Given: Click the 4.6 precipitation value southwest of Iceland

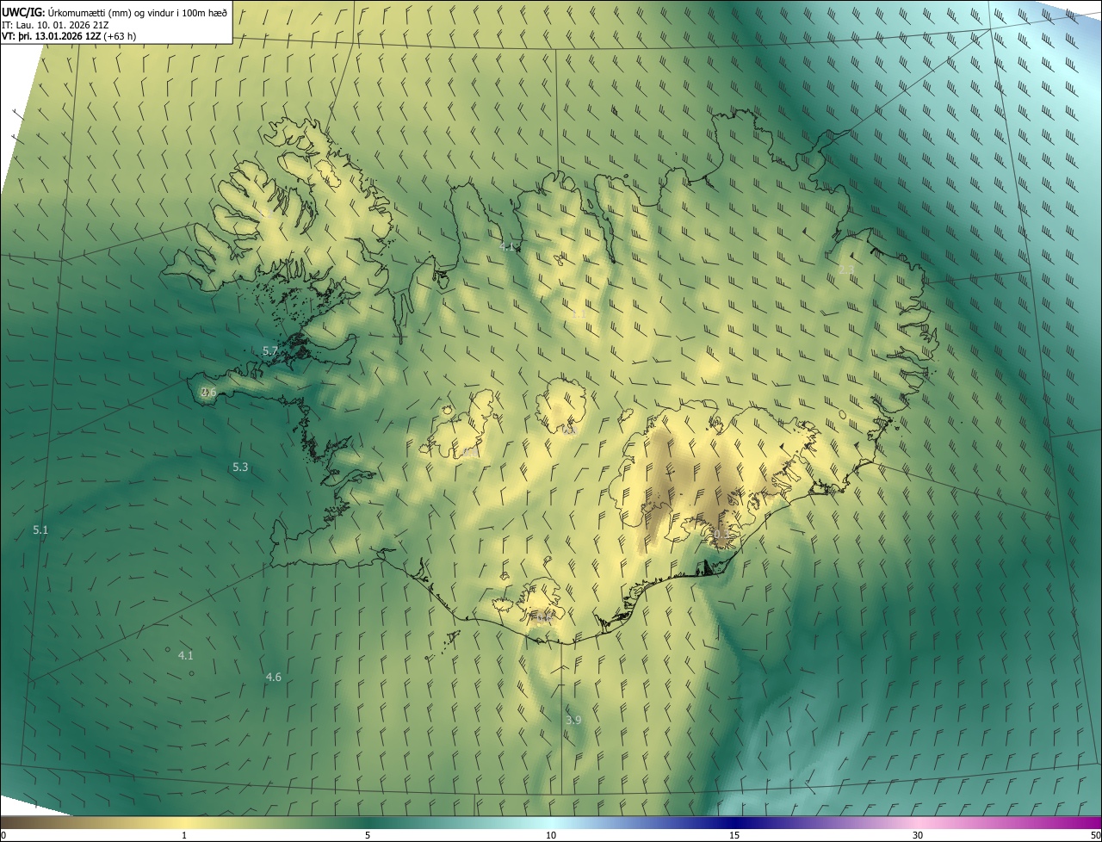Looking at the screenshot, I should point(274,678).
